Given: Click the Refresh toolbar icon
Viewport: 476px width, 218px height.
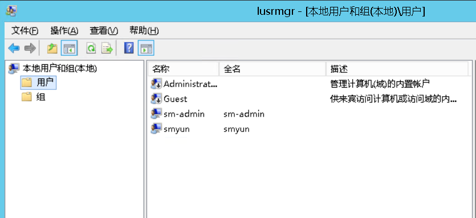Looking at the screenshot, I should (x=91, y=48).
